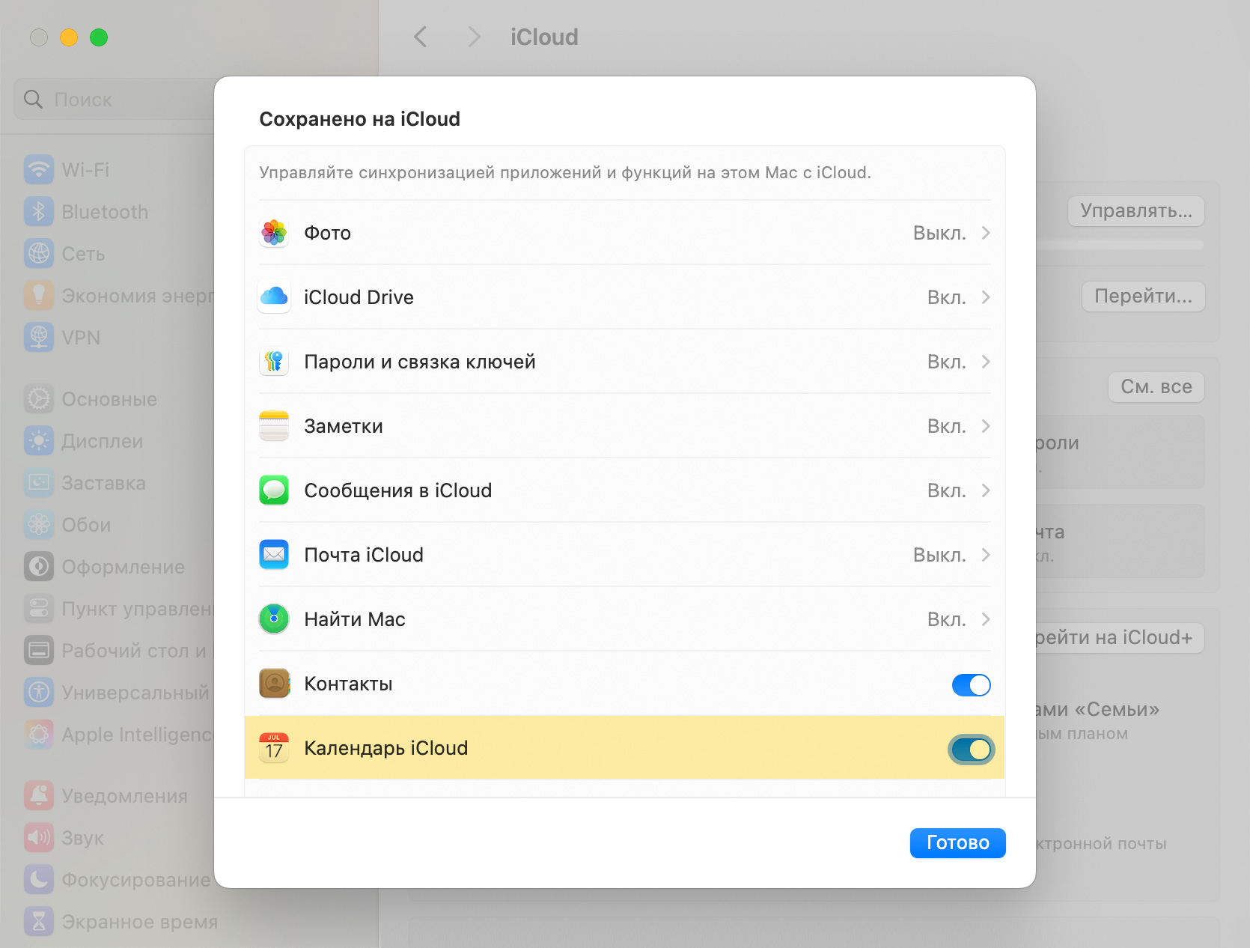The height and width of the screenshot is (948, 1250).
Task: Click the См. все button
Action: 1156,387
